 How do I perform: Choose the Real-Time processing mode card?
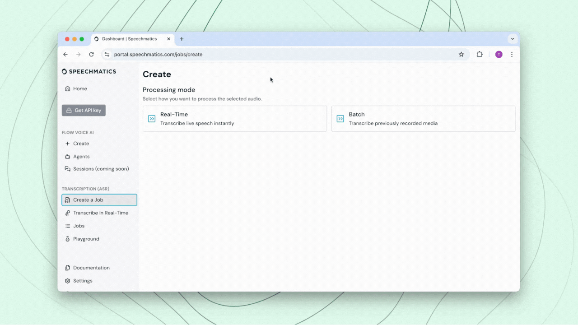(x=235, y=119)
